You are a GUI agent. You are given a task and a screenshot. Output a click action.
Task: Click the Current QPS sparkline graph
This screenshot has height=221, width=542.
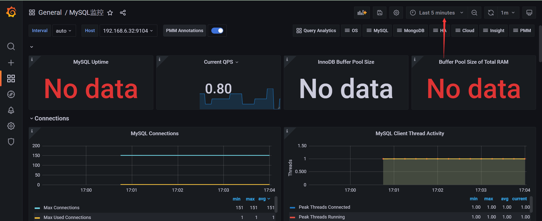(240, 99)
